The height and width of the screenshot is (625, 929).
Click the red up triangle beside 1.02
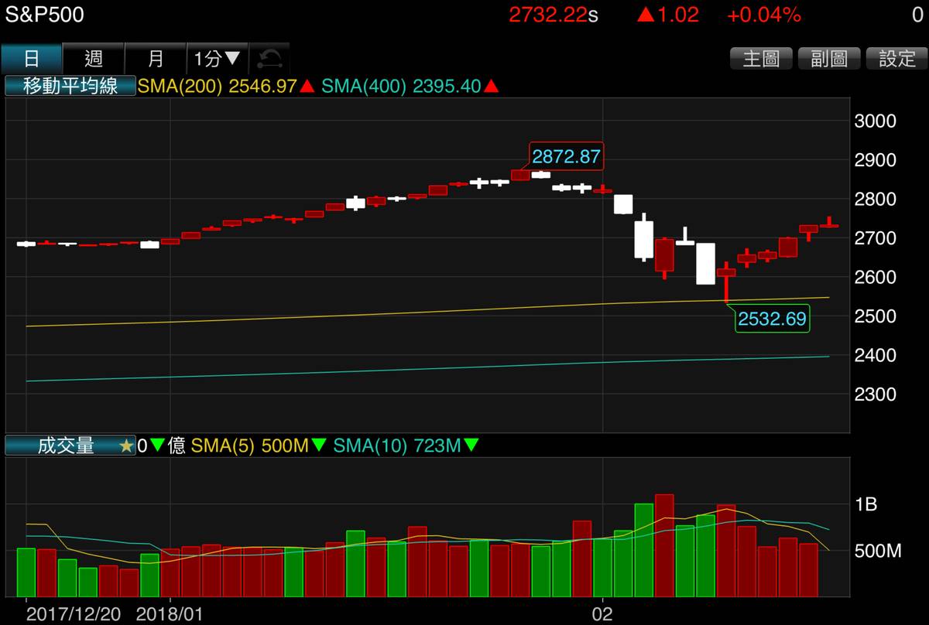pyautogui.click(x=645, y=15)
